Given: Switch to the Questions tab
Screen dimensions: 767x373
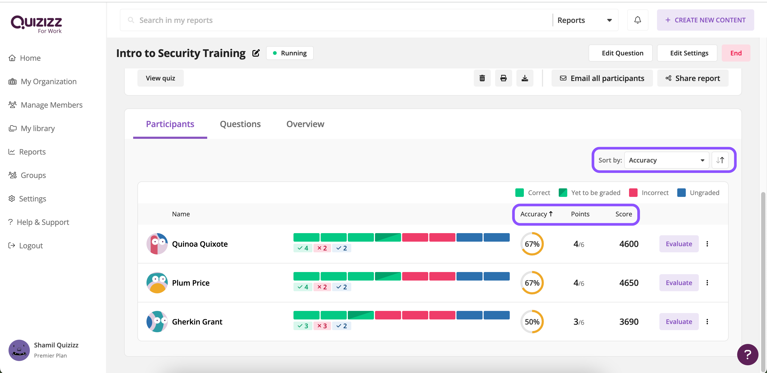Looking at the screenshot, I should pos(240,124).
